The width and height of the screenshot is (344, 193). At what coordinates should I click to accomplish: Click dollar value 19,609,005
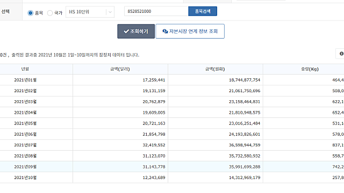154,113
